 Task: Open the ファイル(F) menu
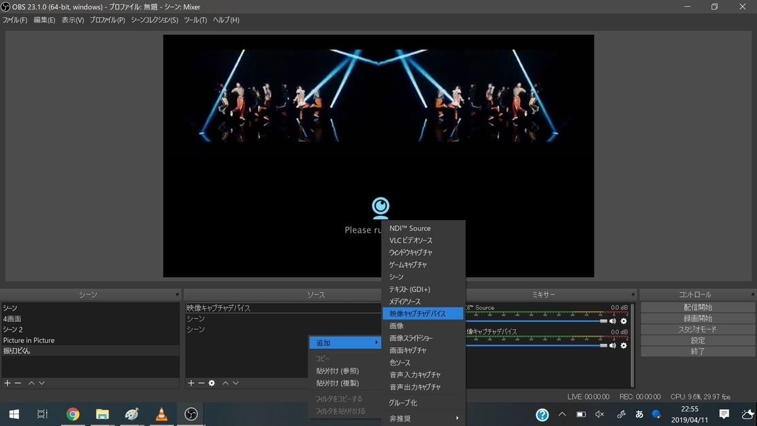pos(15,20)
